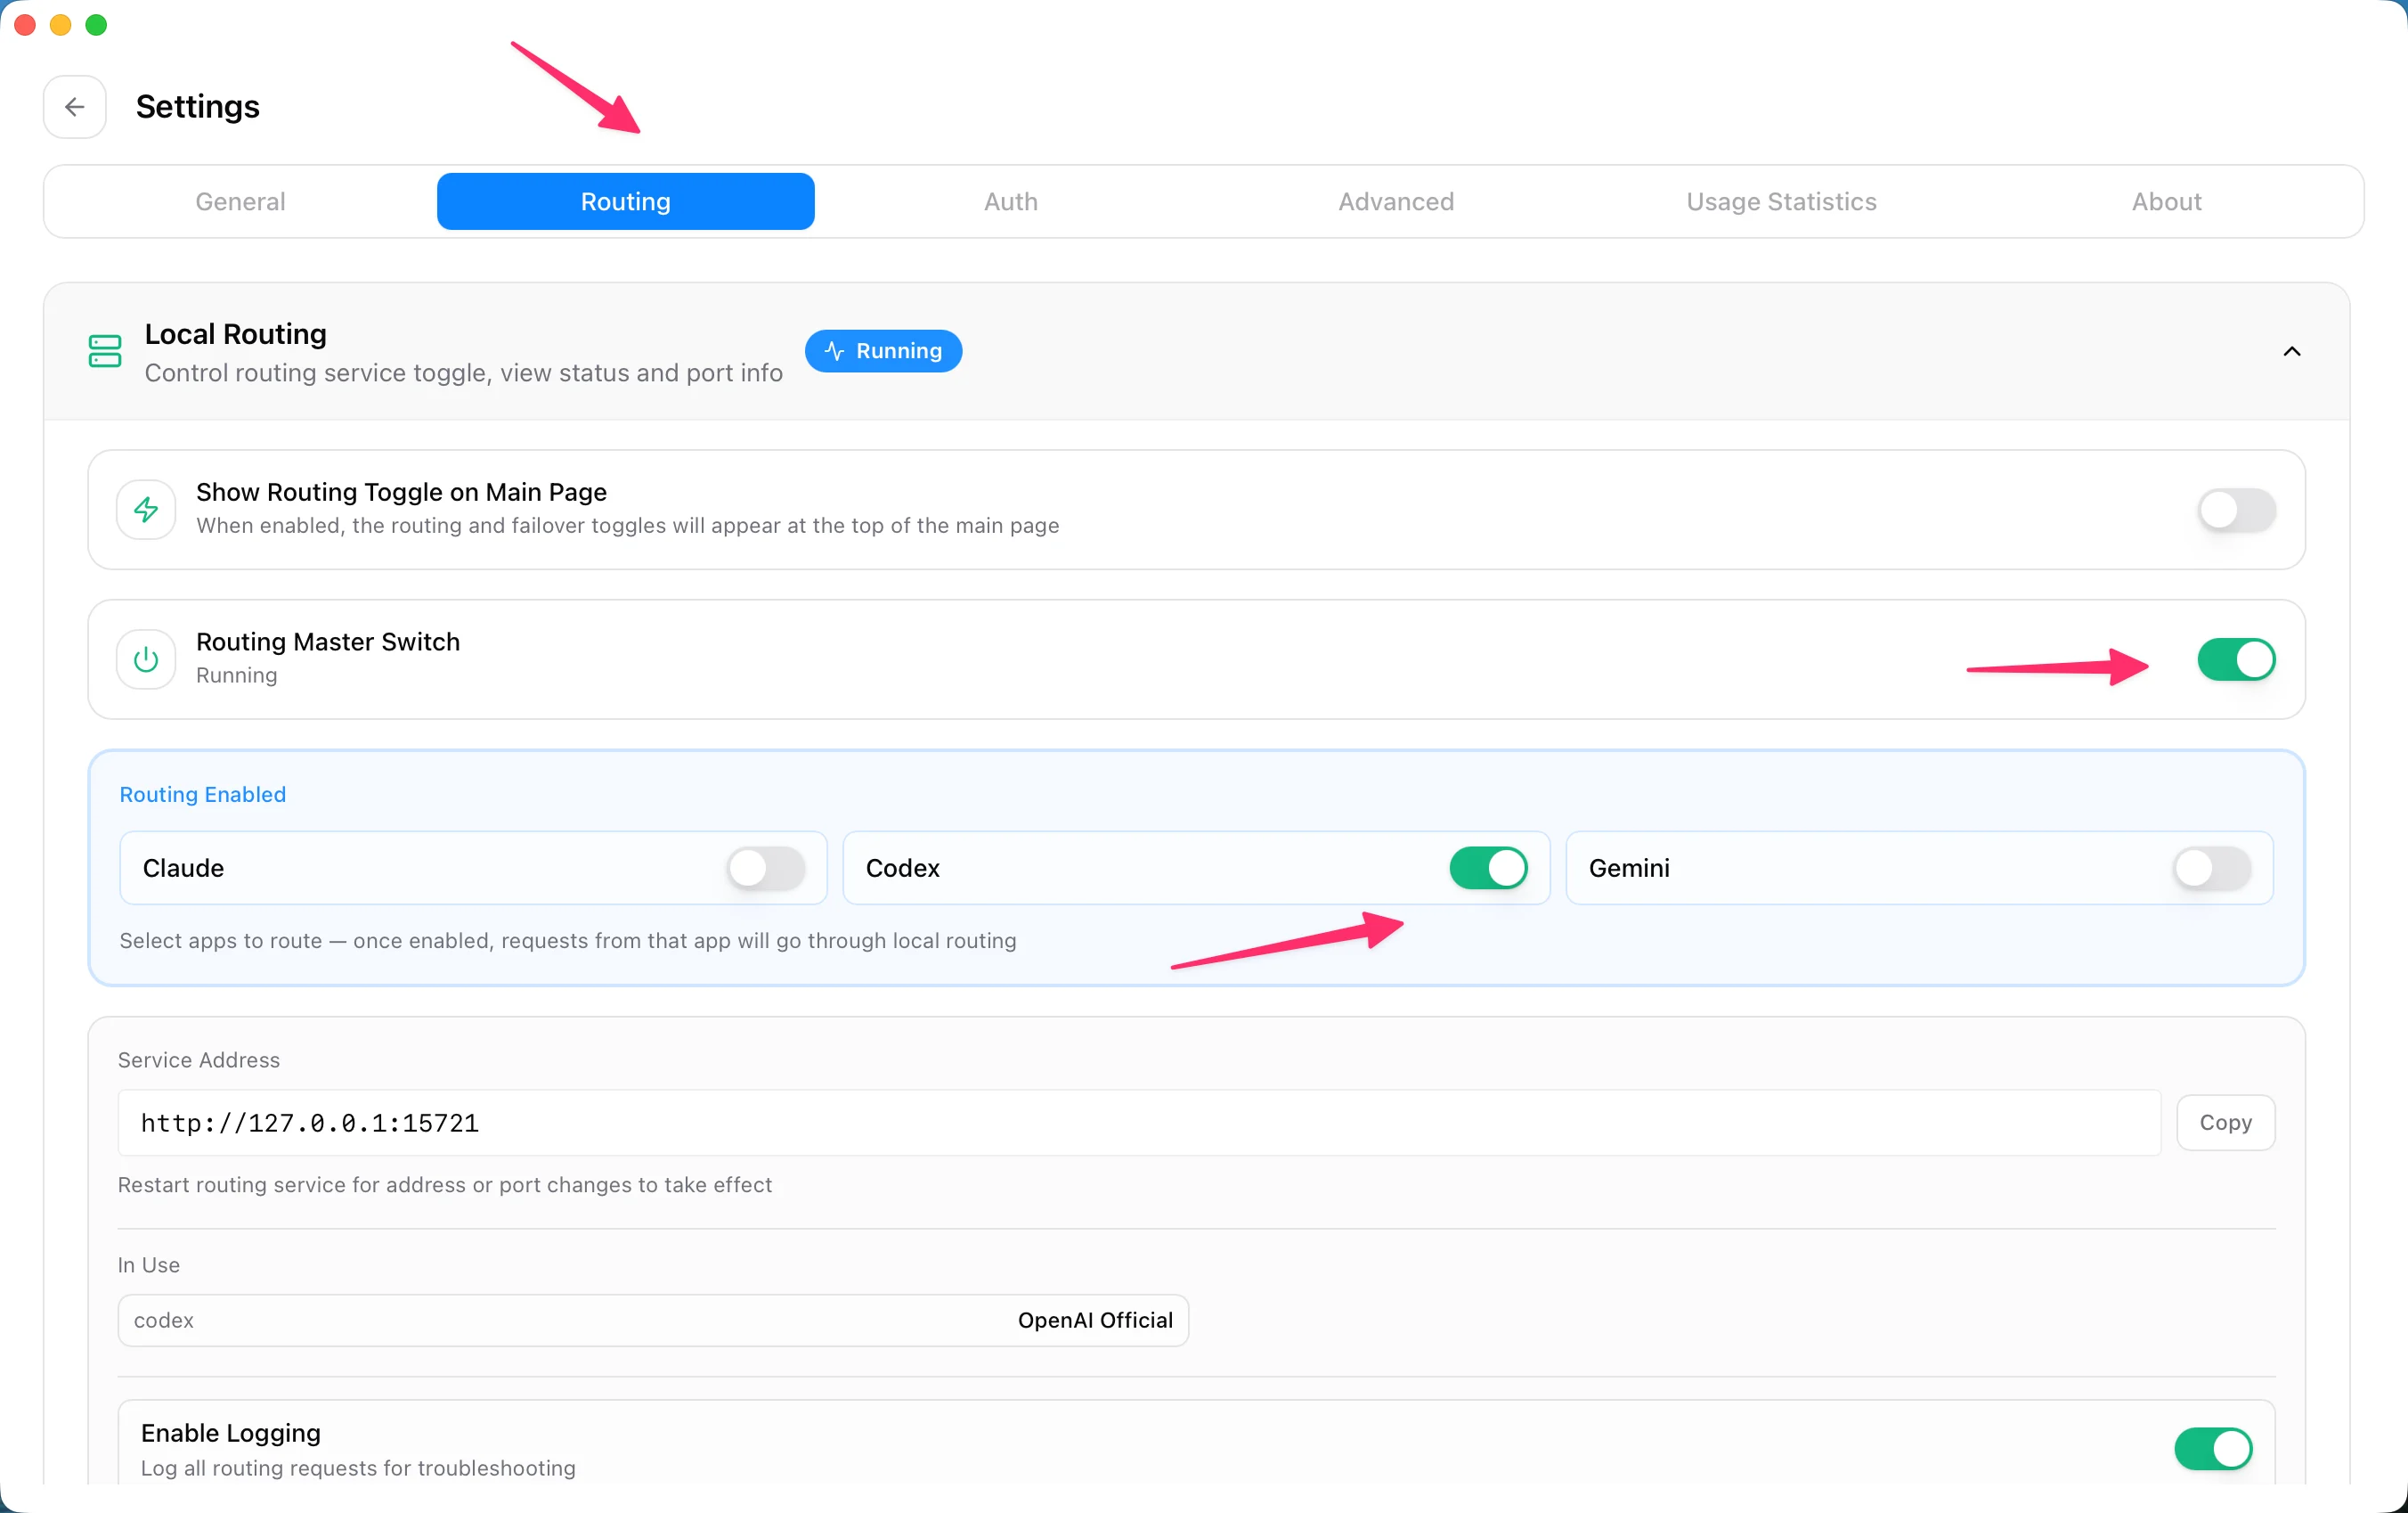The width and height of the screenshot is (2408, 1513).
Task: Click the Local Routing heading
Action: (x=236, y=333)
